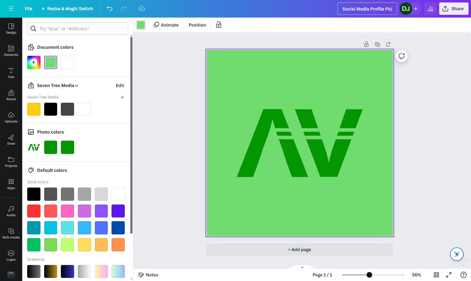Image resolution: width=471 pixels, height=281 pixels.
Task: Open the Elements sidebar panel
Action: (x=11, y=51)
